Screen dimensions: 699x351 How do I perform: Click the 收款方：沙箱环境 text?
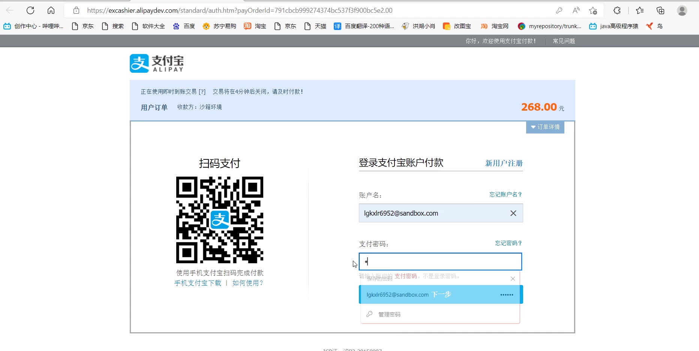199,107
